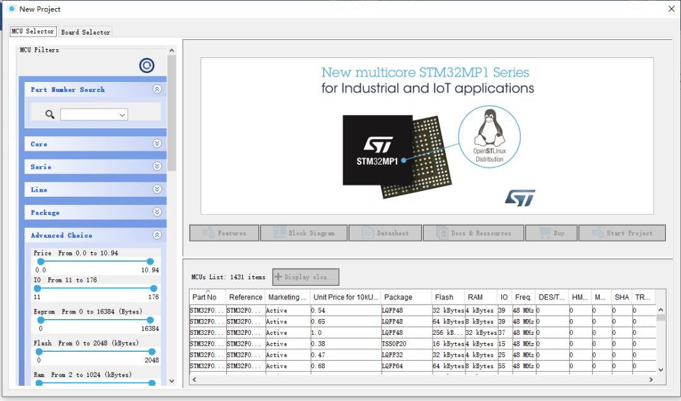Sort table by Reference column header

coord(245,297)
